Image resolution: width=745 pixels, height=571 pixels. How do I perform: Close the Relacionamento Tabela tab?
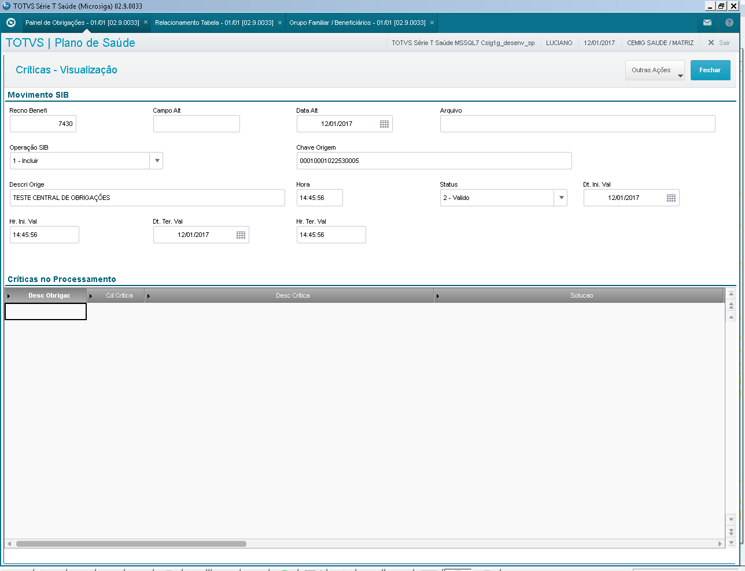pyautogui.click(x=280, y=23)
